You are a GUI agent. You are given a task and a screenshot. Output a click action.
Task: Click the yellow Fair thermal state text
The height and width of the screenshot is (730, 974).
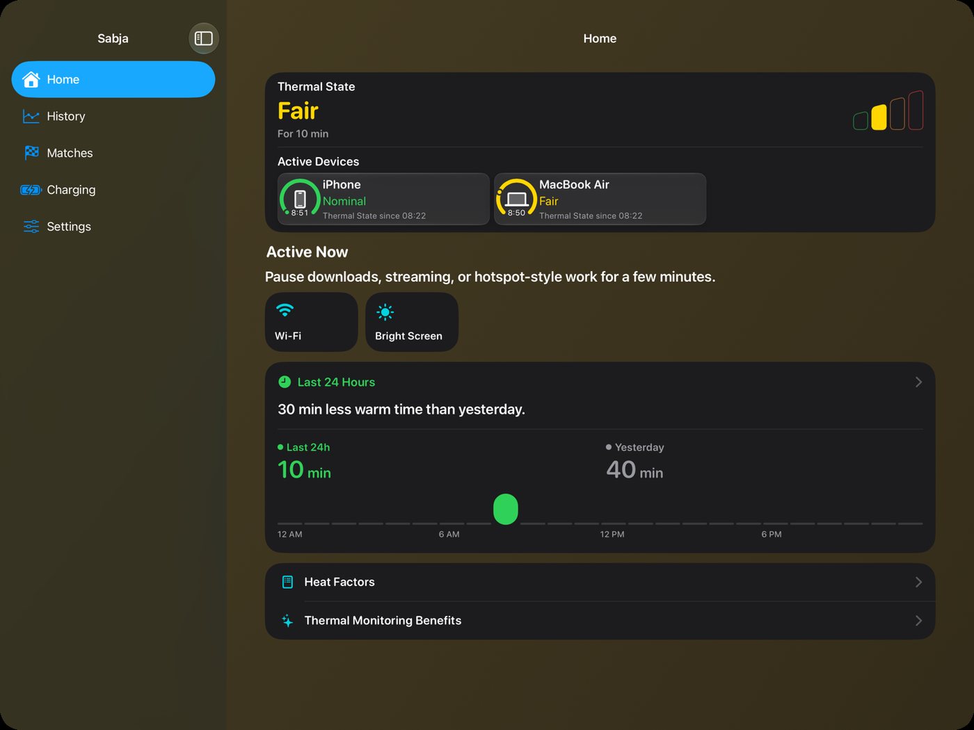pyautogui.click(x=298, y=111)
